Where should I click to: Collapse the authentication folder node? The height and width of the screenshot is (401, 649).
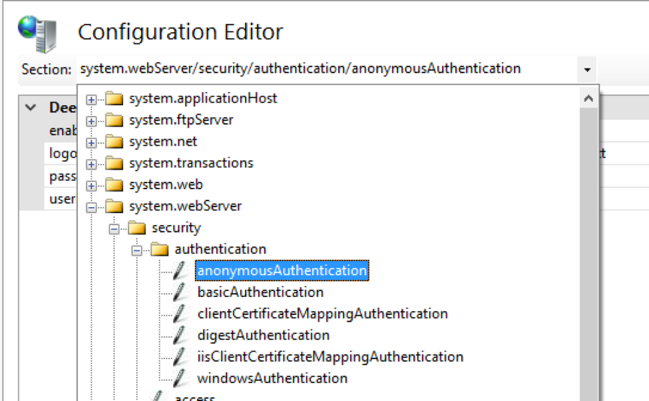(x=136, y=250)
